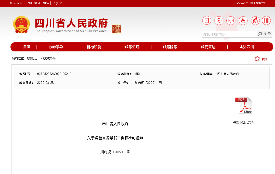The image size is (275, 174).
Task: Click the national emblem government logo
Action: click(22, 25)
